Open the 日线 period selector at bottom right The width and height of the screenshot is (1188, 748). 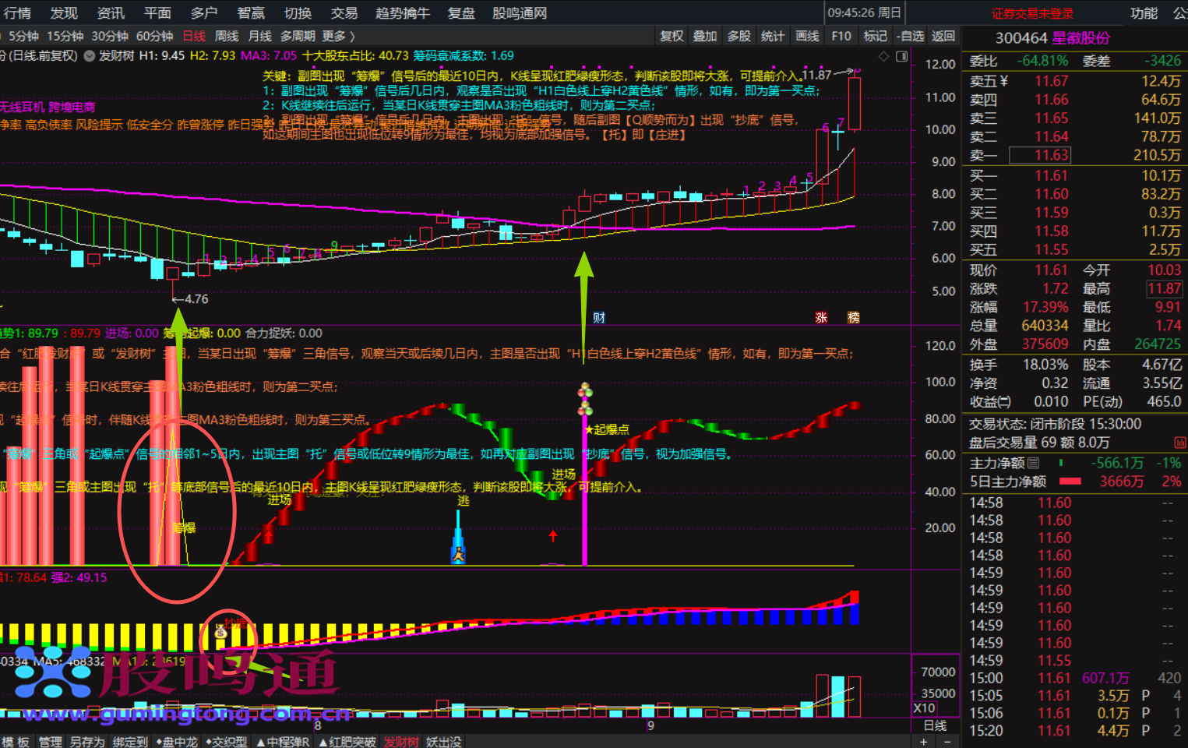(936, 725)
